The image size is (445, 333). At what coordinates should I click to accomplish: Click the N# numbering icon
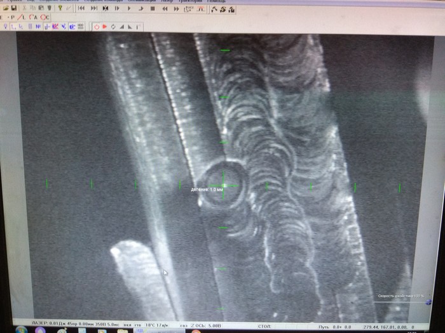[38, 27]
